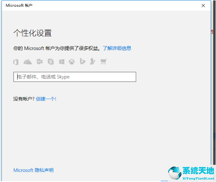Click the 创建一个! link
Screen dimensions: 216x182
tap(46, 99)
